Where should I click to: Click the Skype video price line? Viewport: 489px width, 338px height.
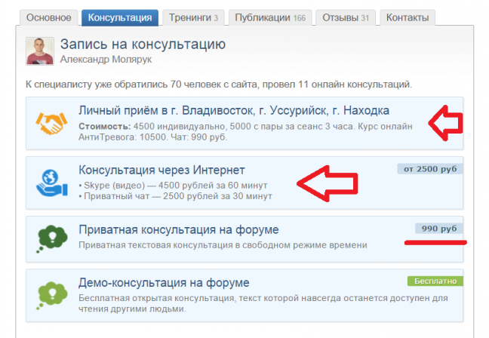[x=173, y=185]
